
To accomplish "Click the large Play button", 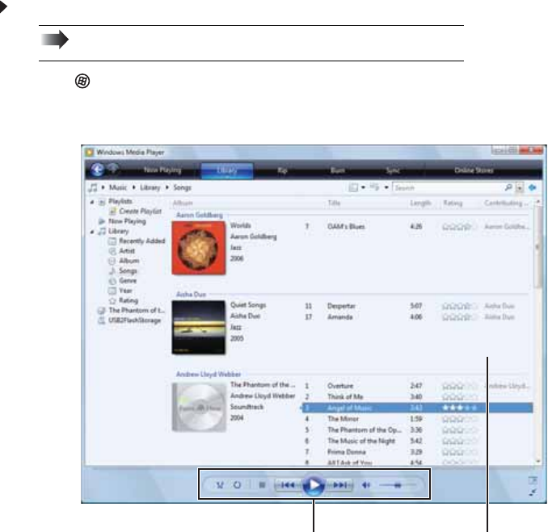I will pos(314,485).
